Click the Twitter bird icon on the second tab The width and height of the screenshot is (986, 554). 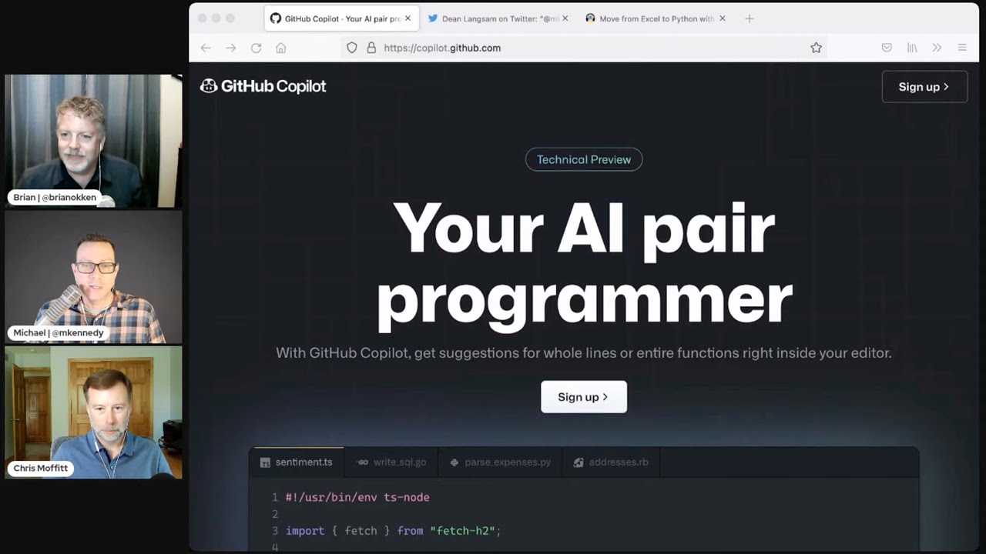tap(432, 18)
